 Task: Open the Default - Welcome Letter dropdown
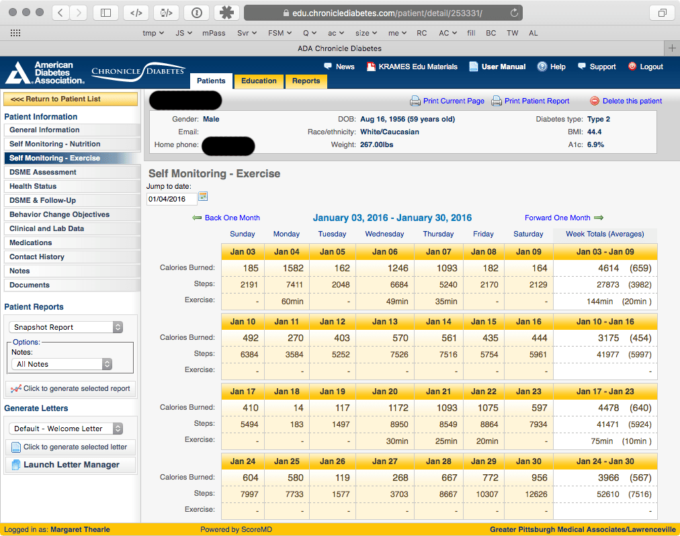[66, 429]
